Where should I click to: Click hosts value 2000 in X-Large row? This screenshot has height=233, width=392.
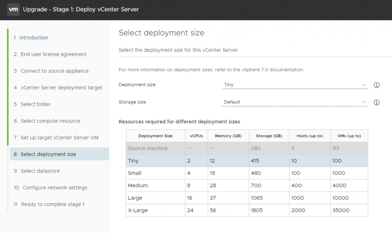click(298, 210)
